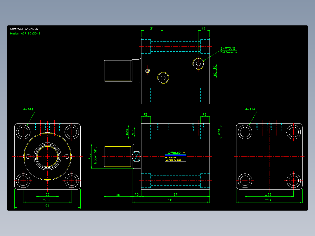Click the "□69" dimension under the circular-bore view
Viewport: 315px width, 236px height.
[x=46, y=200]
